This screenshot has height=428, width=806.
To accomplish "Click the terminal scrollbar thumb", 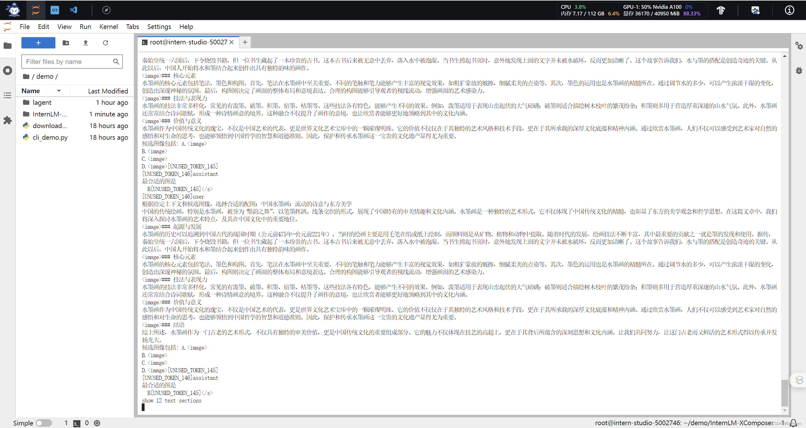I will (785, 393).
